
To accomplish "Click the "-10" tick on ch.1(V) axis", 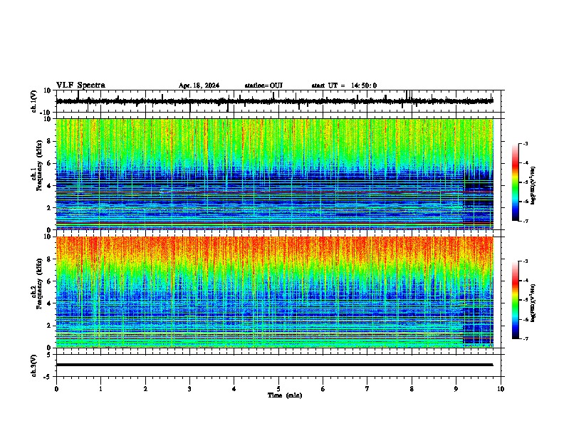I will pos(46,113).
